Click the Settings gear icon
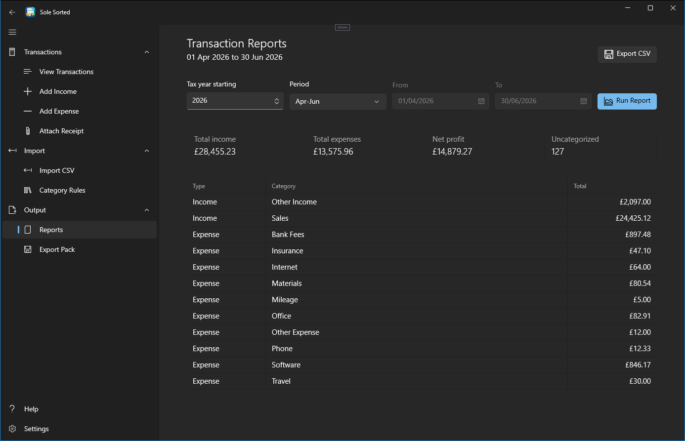The height and width of the screenshot is (441, 685). 12,429
